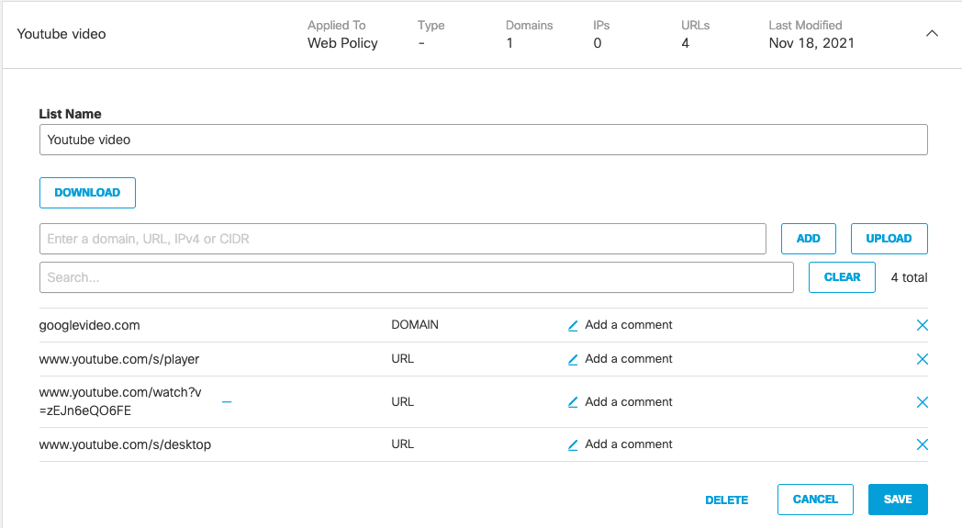Click URL type label in /s/player row
The height and width of the screenshot is (528, 962).
coord(402,358)
